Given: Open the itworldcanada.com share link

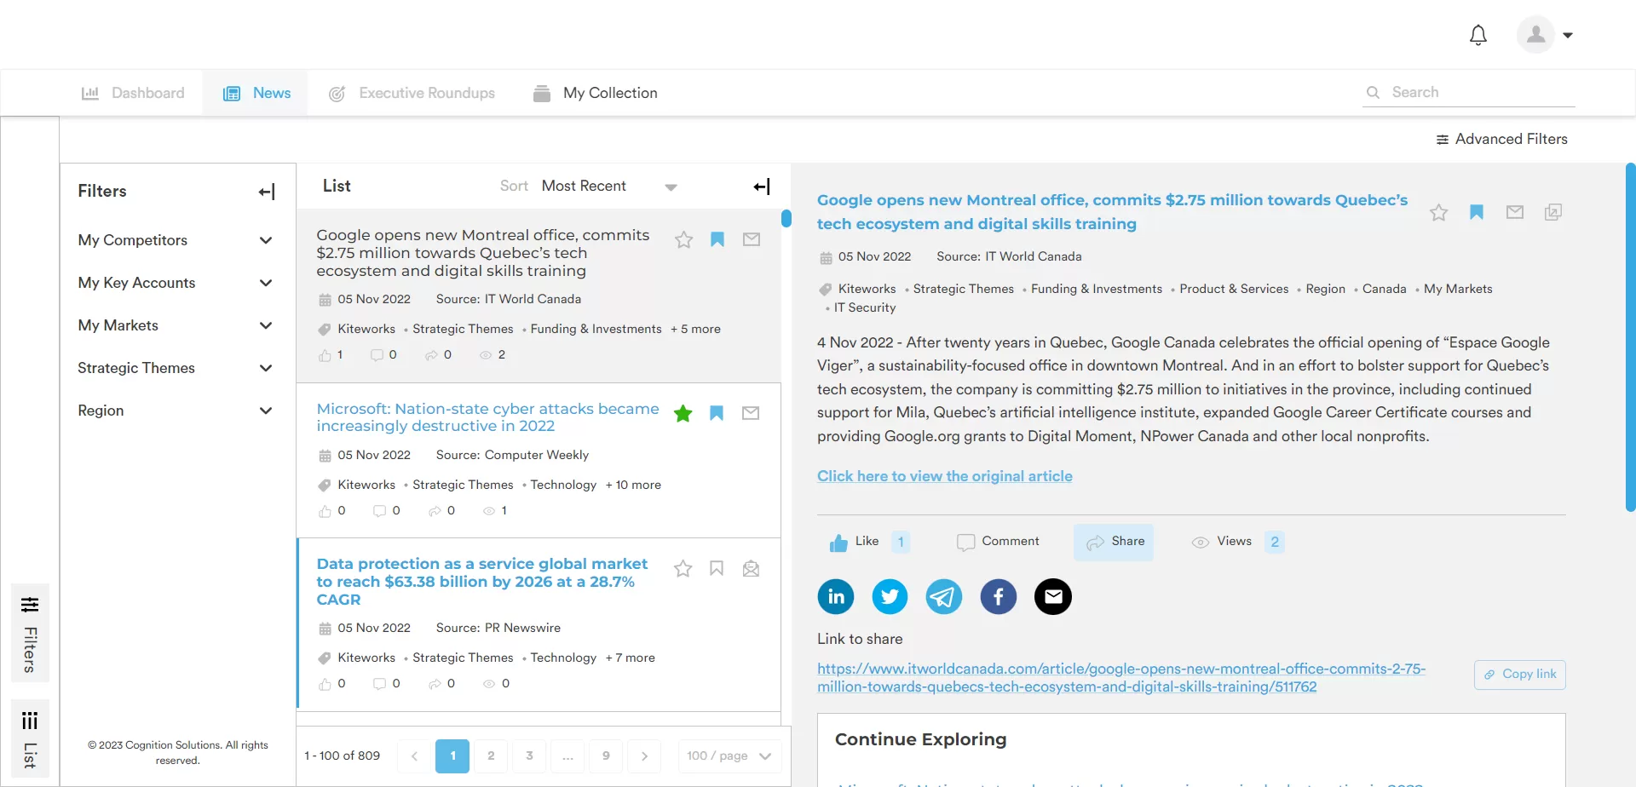Looking at the screenshot, I should click(x=1121, y=678).
